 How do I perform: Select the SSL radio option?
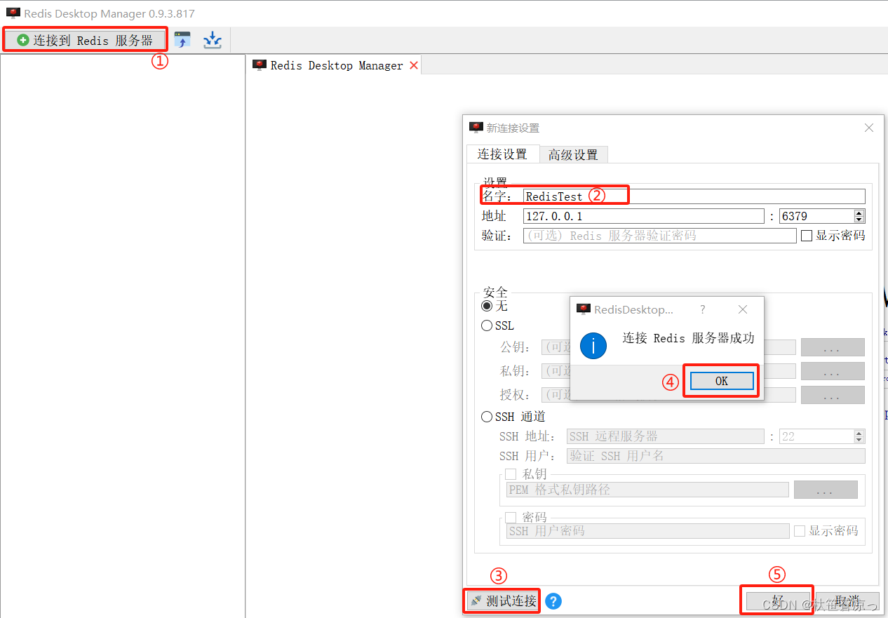coord(487,325)
